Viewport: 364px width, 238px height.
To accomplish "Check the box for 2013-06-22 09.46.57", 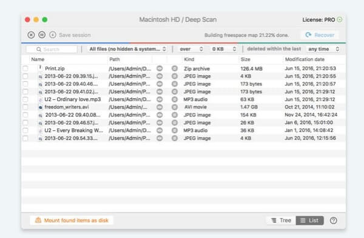I will [25, 122].
